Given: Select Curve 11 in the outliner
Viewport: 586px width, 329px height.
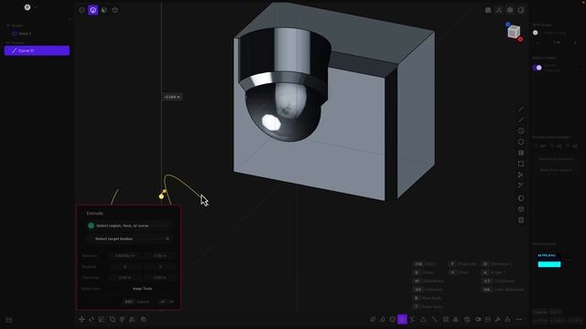Looking at the screenshot, I should [37, 50].
